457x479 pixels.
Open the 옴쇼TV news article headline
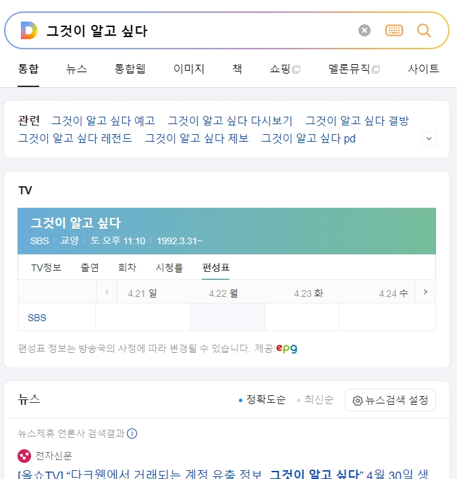point(223,474)
